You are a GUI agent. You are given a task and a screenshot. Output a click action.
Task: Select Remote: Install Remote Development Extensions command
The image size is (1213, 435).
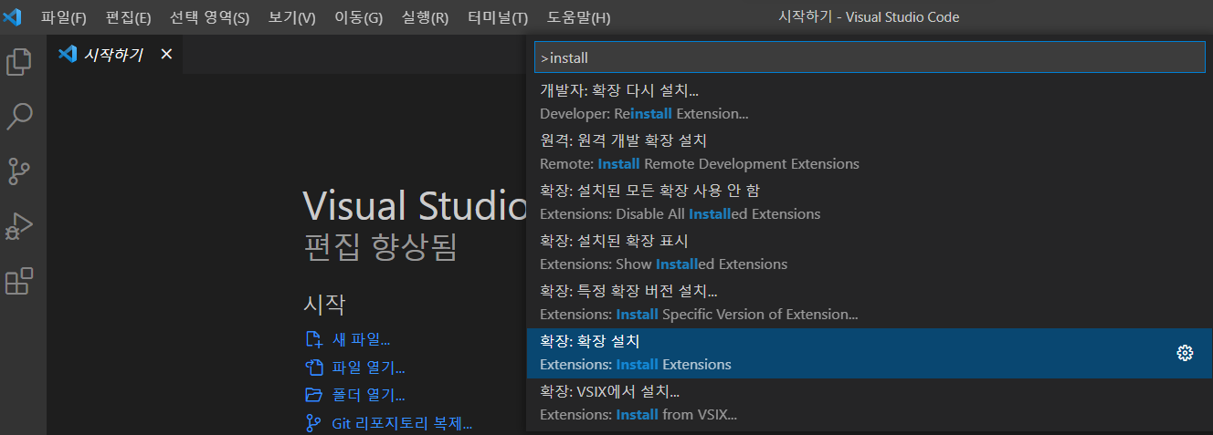[x=870, y=152]
